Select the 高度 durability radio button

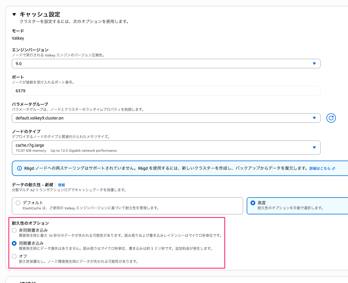pos(253,203)
